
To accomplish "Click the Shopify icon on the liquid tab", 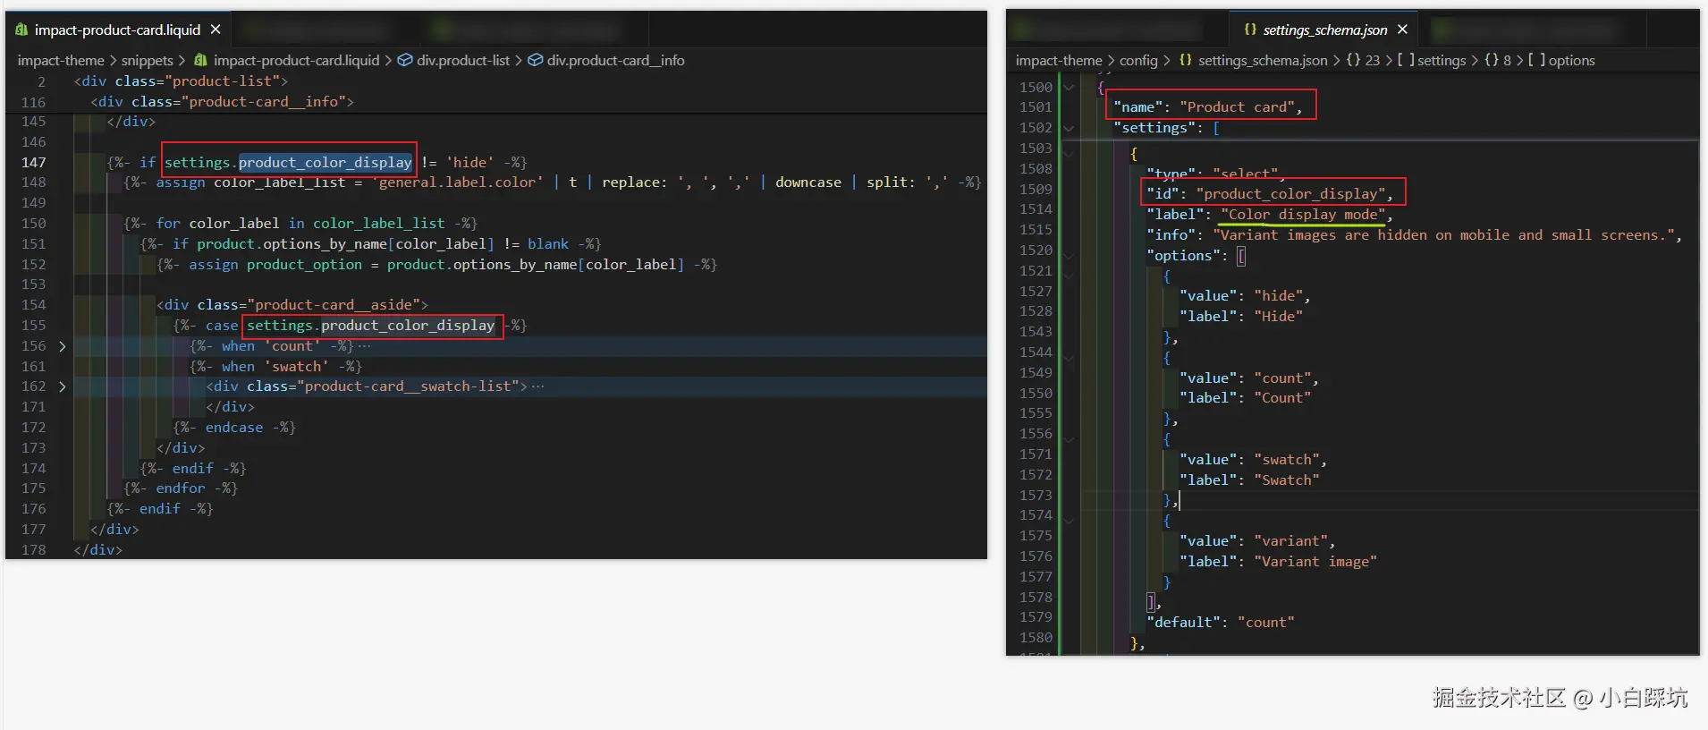I will coord(21,30).
